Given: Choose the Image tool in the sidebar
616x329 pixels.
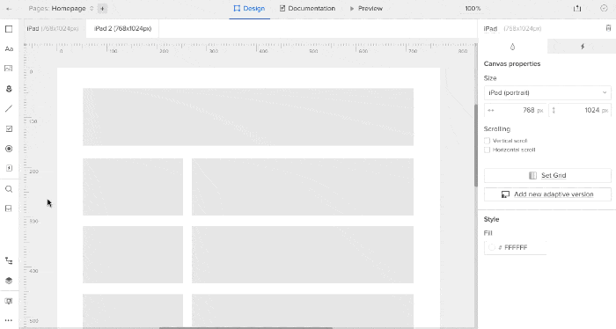Looking at the screenshot, I should pos(9,69).
